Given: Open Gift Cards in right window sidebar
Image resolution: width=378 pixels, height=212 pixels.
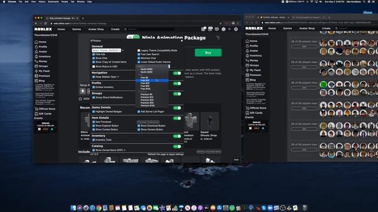Looking at the screenshot, I should [254, 112].
